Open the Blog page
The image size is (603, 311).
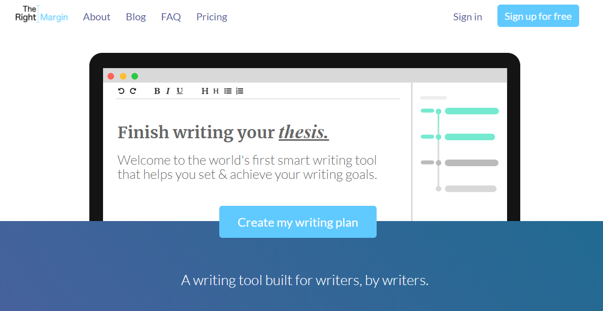(x=136, y=17)
